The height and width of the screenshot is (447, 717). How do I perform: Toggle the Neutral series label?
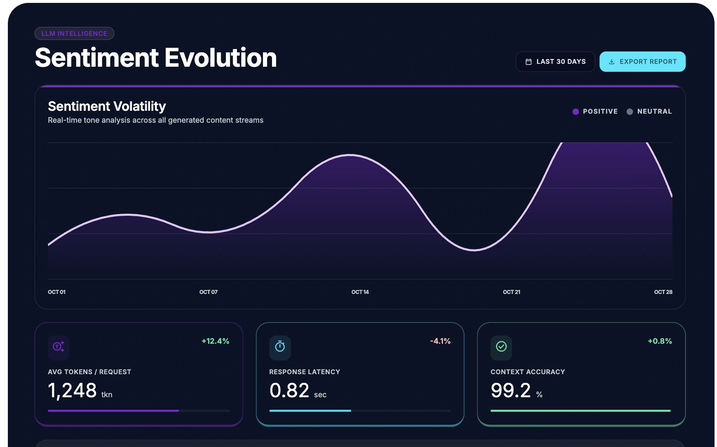[655, 112]
